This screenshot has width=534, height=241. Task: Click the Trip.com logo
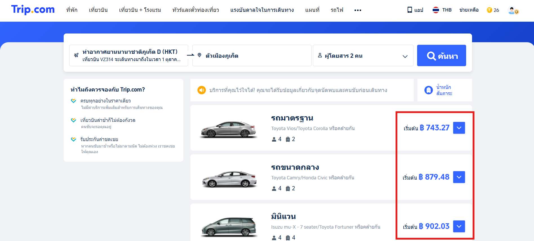(x=33, y=10)
